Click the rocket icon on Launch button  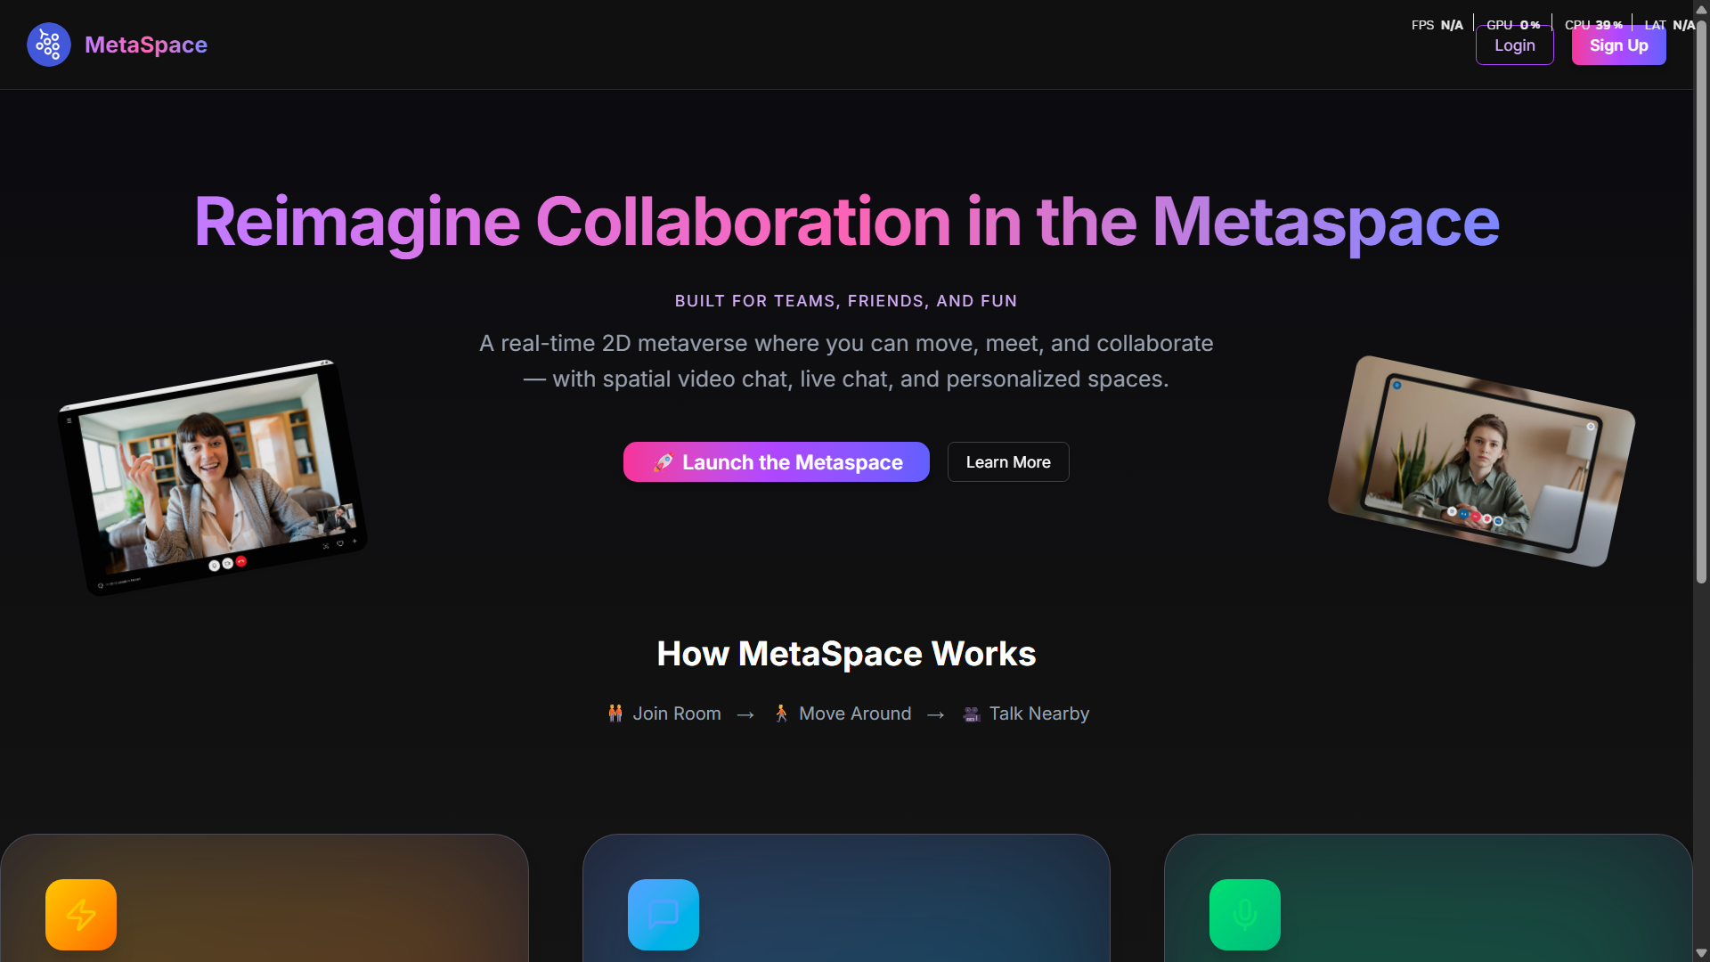coord(664,462)
